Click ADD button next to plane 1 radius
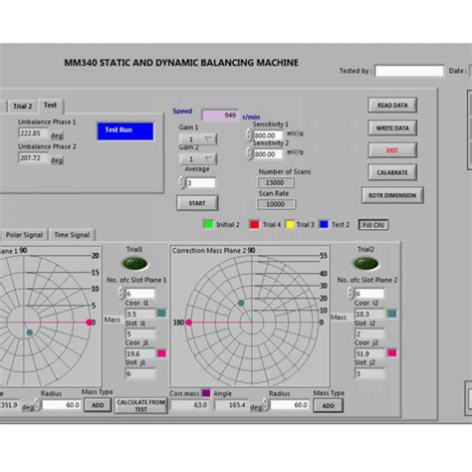This screenshot has height=472, width=472. click(98, 405)
